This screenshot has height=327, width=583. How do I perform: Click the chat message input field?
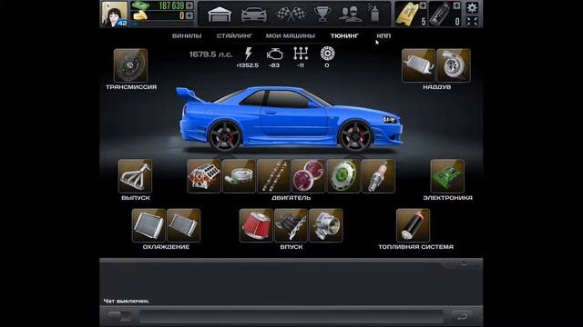point(291,316)
